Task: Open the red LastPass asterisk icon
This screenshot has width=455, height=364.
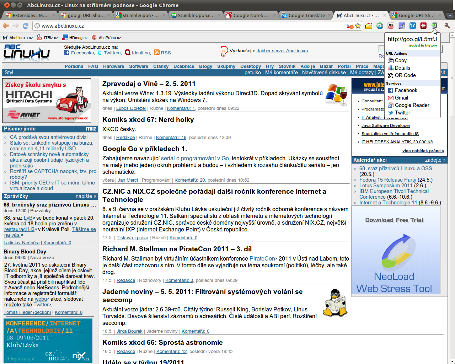Action: point(423,26)
